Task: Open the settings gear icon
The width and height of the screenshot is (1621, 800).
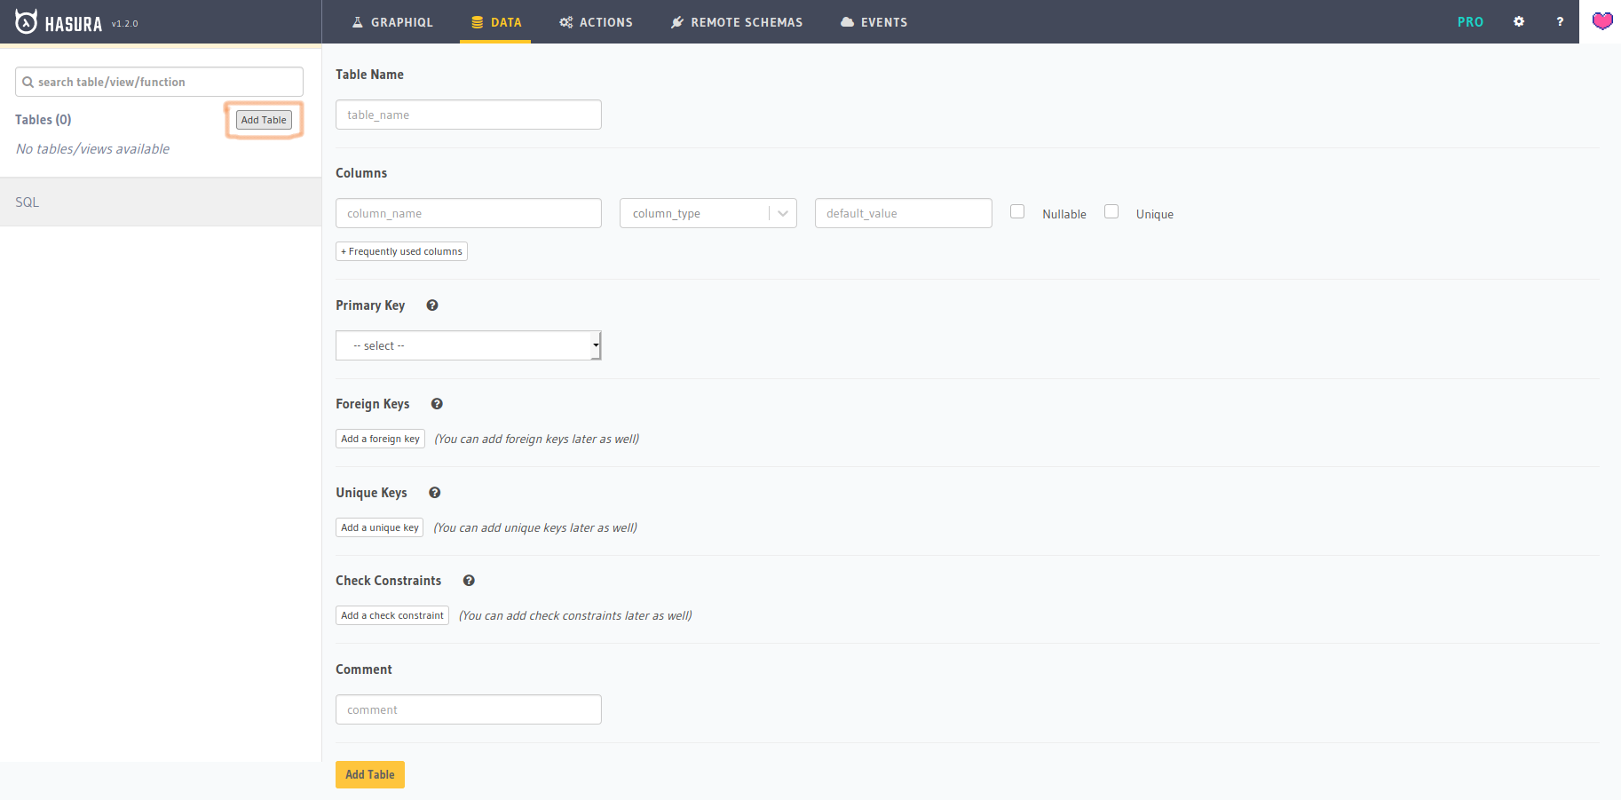Action: tap(1519, 21)
